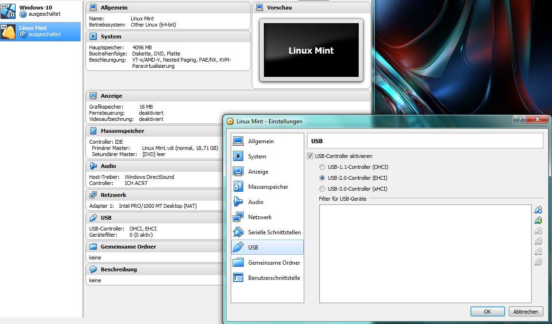552x324 pixels.
Task: Click the Netzwerk icon in details pane
Action: (93, 194)
